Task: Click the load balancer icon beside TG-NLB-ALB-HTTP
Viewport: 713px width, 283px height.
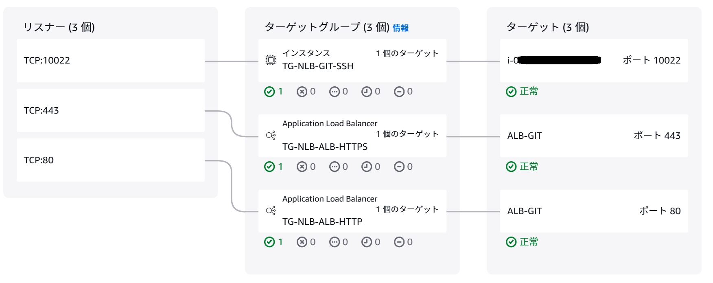Action: pyautogui.click(x=271, y=211)
